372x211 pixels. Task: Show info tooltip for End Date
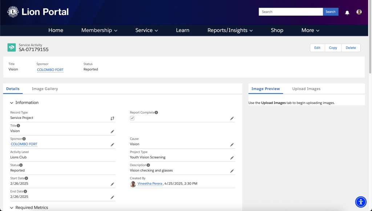pyautogui.click(x=25, y=191)
